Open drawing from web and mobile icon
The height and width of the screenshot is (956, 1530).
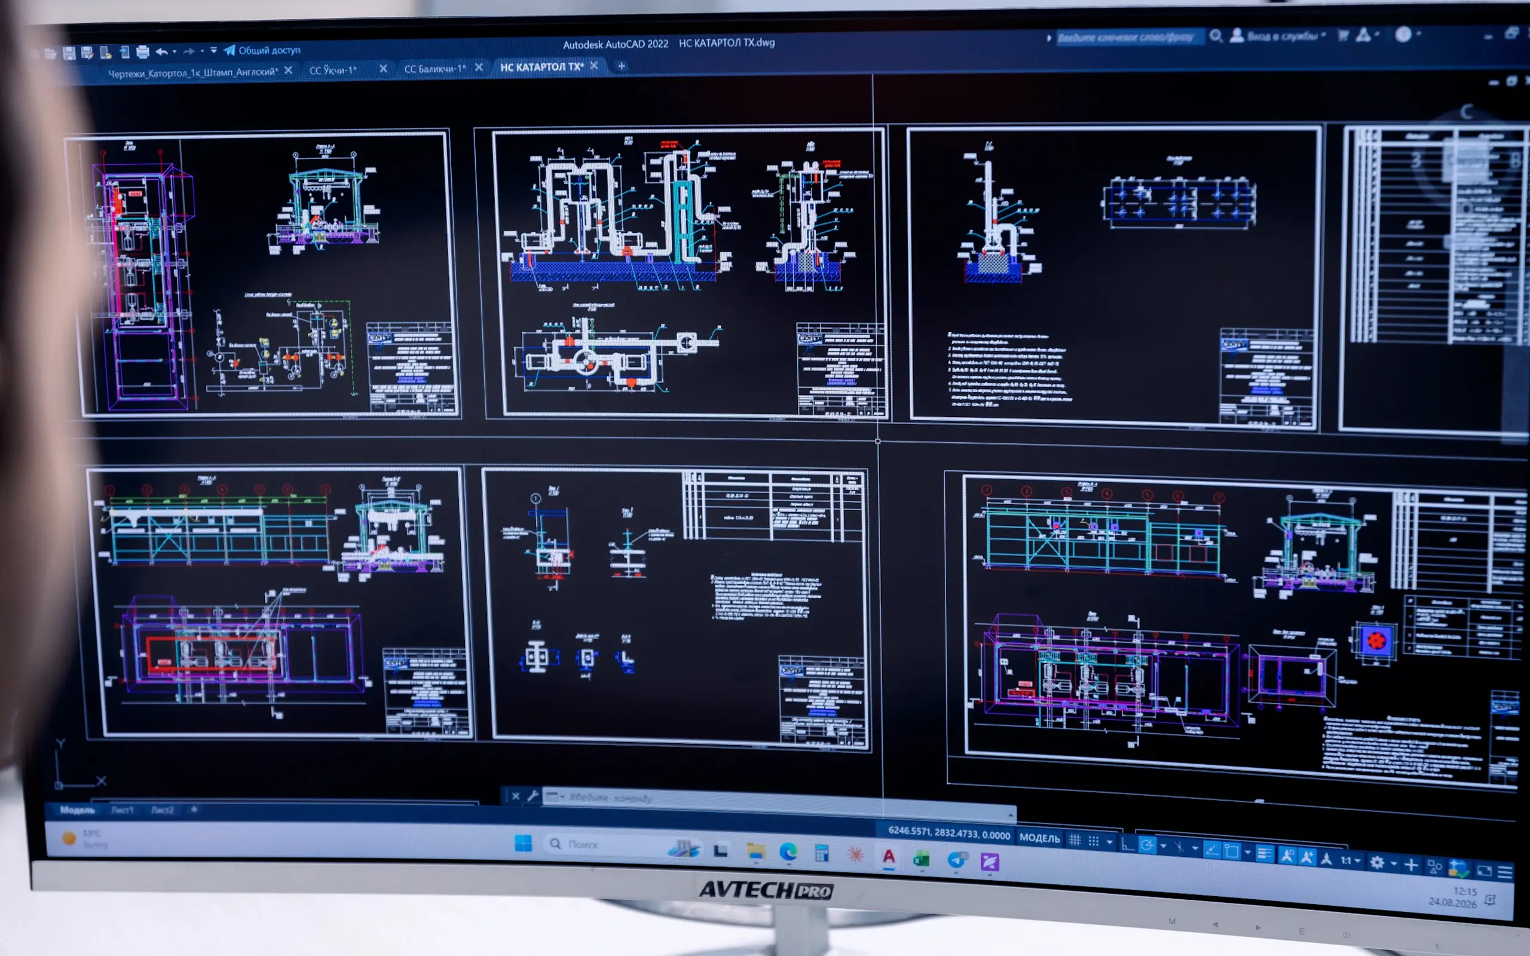tap(106, 53)
